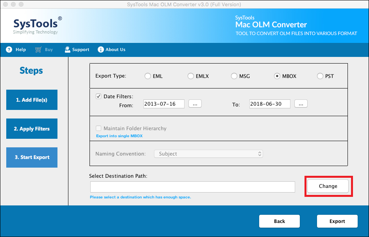Toggle Maintain Folder Hierarchy checkbox
The image size is (369, 237).
99,128
